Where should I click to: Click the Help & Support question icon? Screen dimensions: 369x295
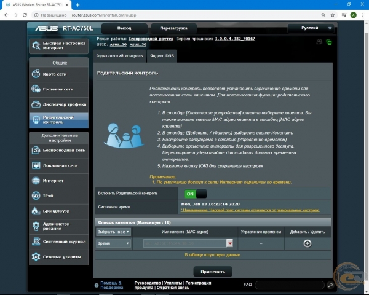click(x=97, y=285)
